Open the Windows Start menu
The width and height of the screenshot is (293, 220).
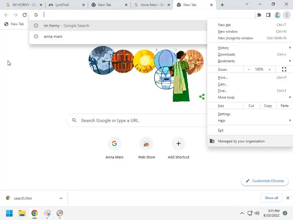click(9, 213)
